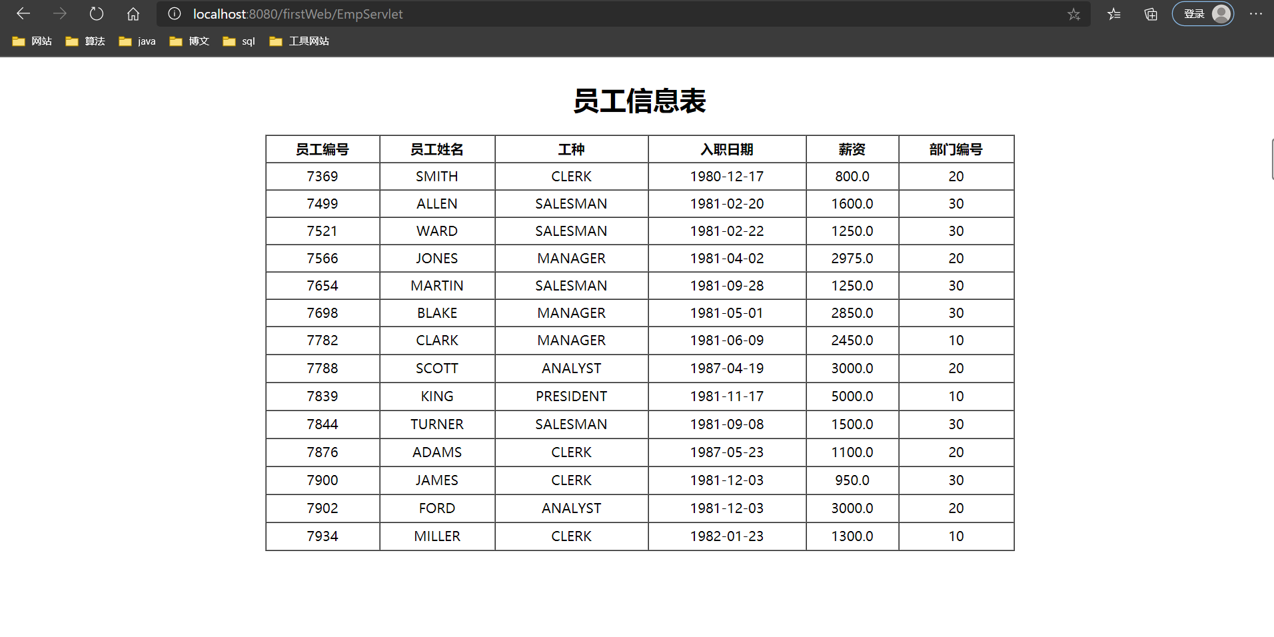Screen dimensions: 1274x637
Task: Click hire date 1980-12-17
Action: (727, 177)
